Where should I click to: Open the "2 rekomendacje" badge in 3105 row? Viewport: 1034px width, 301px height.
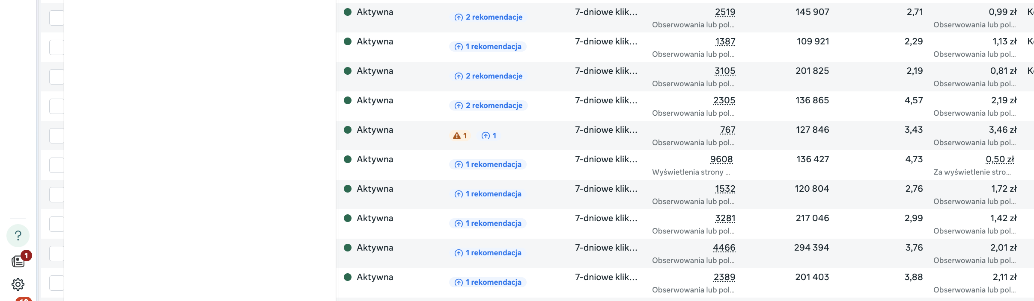[489, 76]
